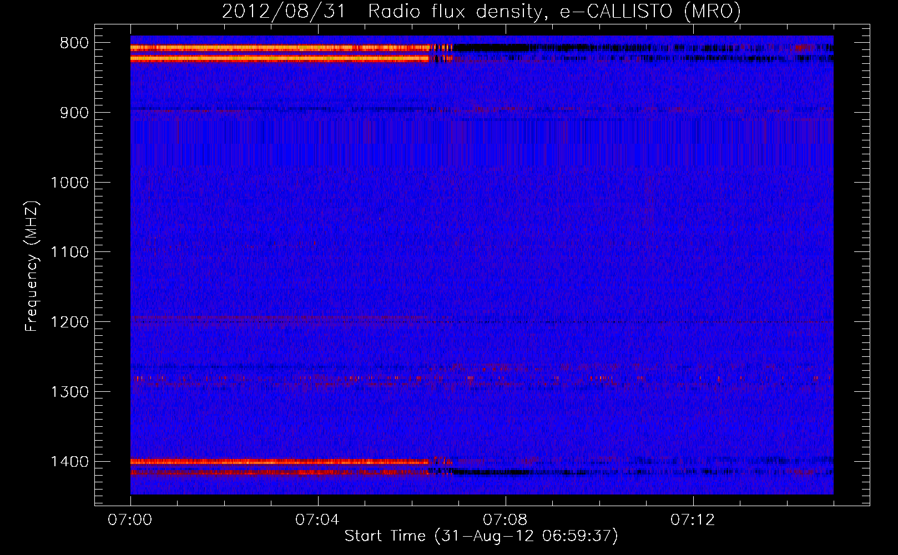
Task: Click the 07:12 time tick label
Action: click(693, 520)
